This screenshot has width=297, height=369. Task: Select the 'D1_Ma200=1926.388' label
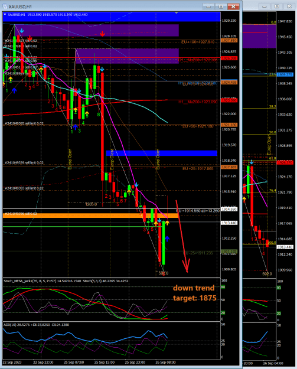(198, 60)
